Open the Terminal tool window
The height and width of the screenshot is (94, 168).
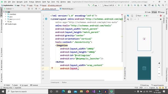pos(34,85)
